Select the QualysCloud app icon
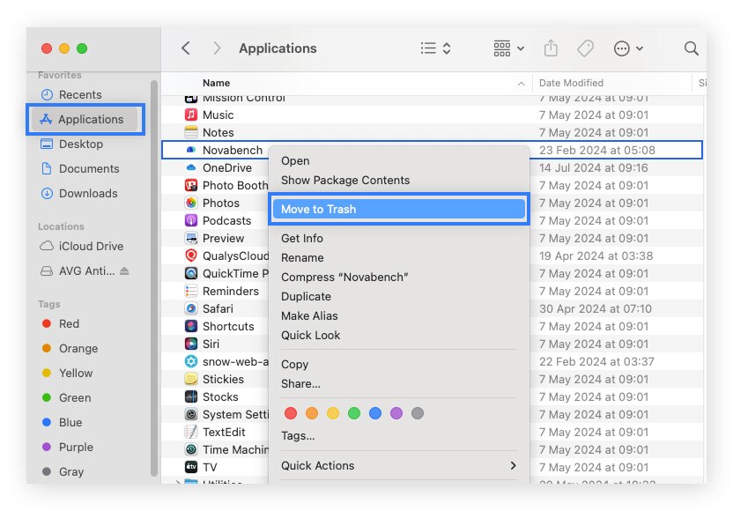 (190, 255)
